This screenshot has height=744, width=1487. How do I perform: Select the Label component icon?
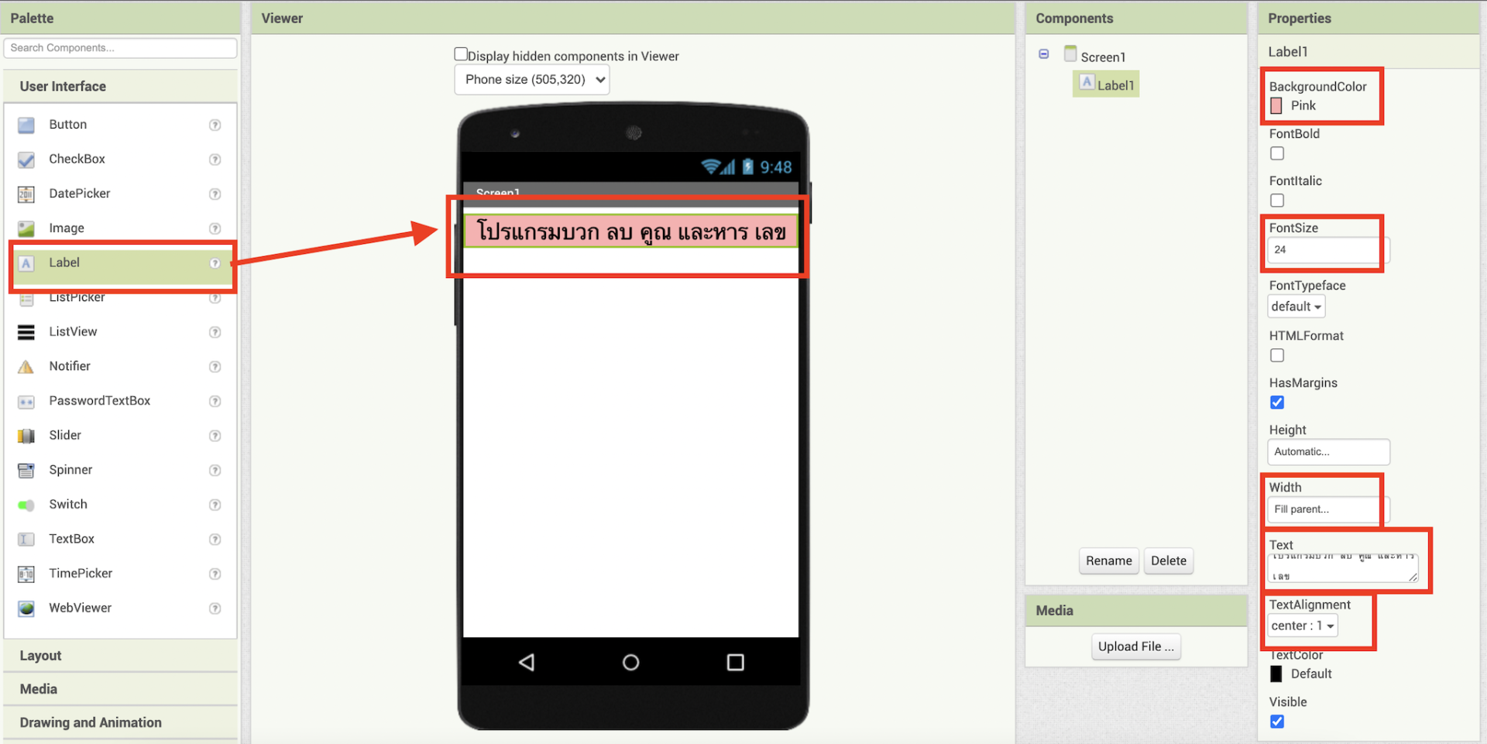pyautogui.click(x=26, y=263)
